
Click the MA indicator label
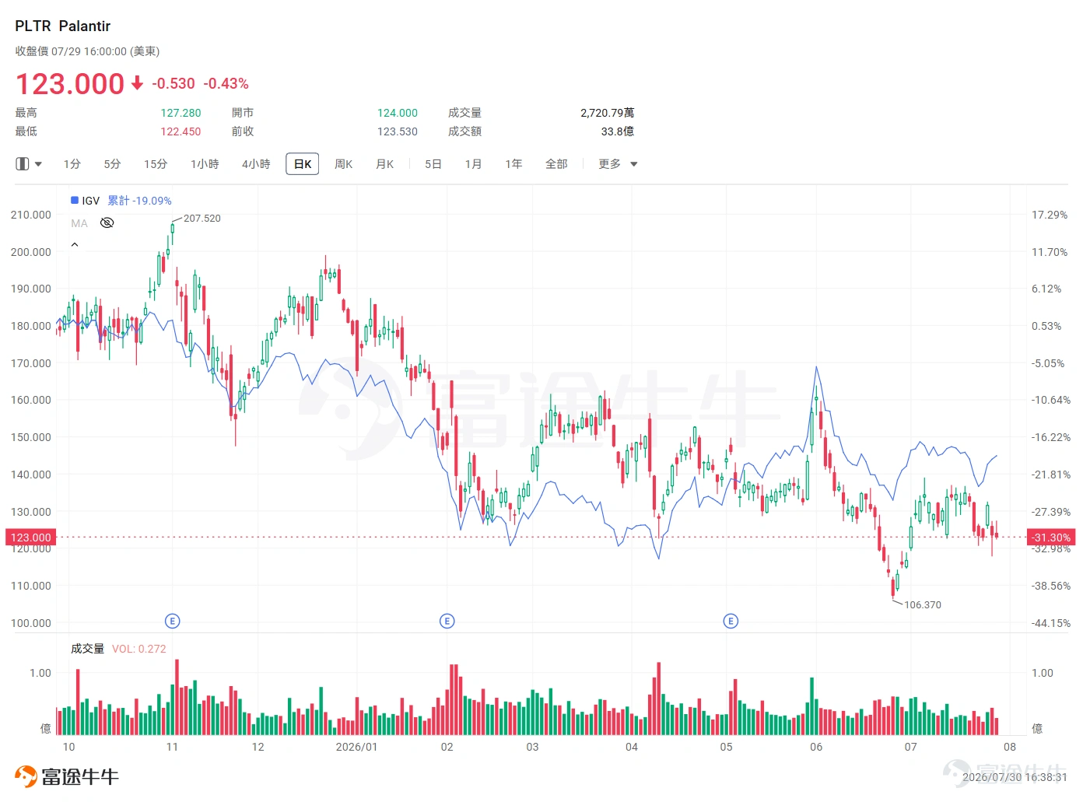coord(79,223)
